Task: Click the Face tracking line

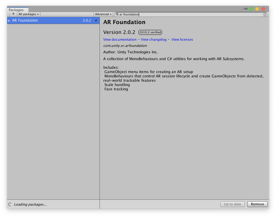Action: pyautogui.click(x=116, y=89)
